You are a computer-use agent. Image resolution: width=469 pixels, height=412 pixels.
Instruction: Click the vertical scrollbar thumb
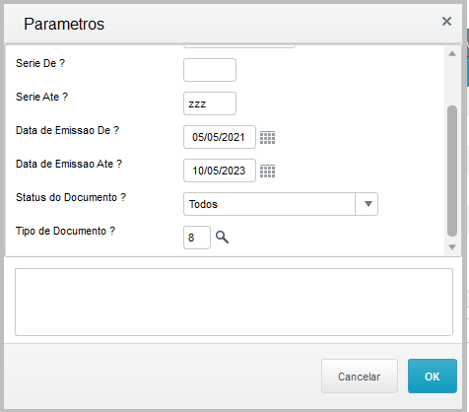(x=452, y=171)
